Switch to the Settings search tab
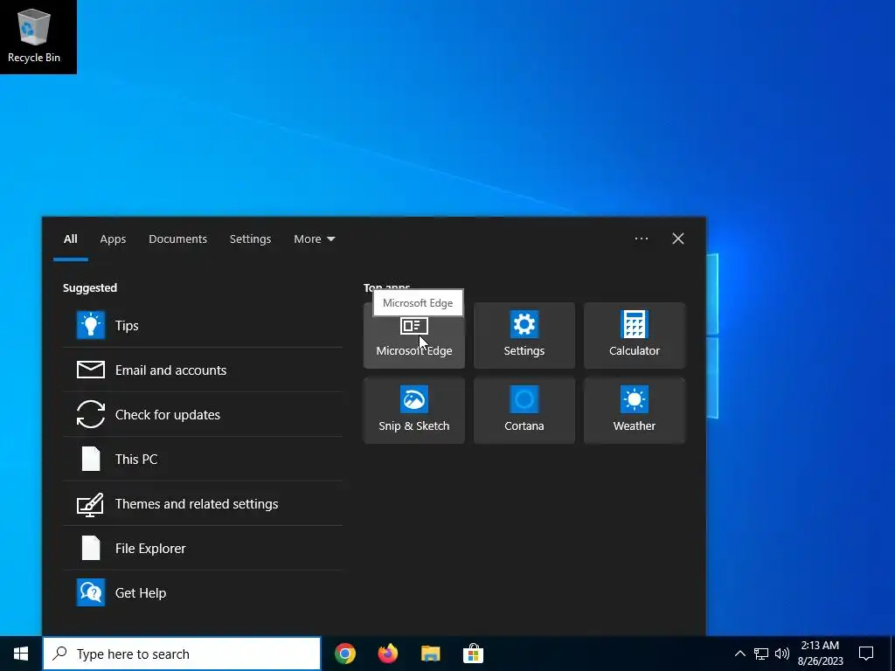The width and height of the screenshot is (895, 671). (x=250, y=239)
